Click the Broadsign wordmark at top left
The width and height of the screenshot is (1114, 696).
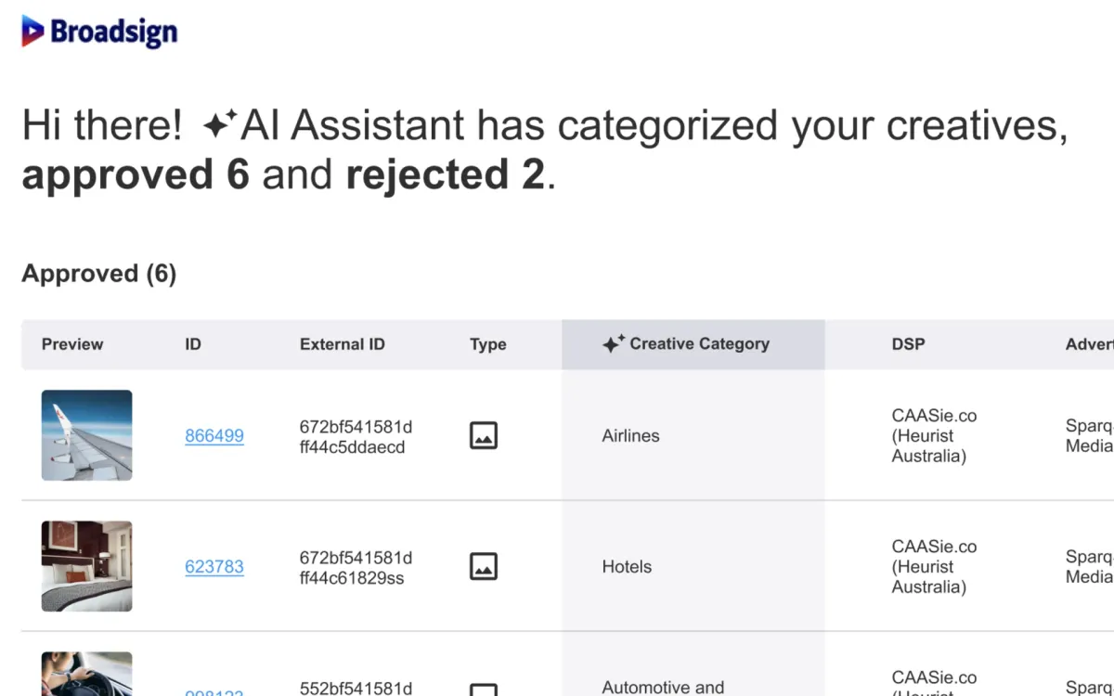[113, 32]
